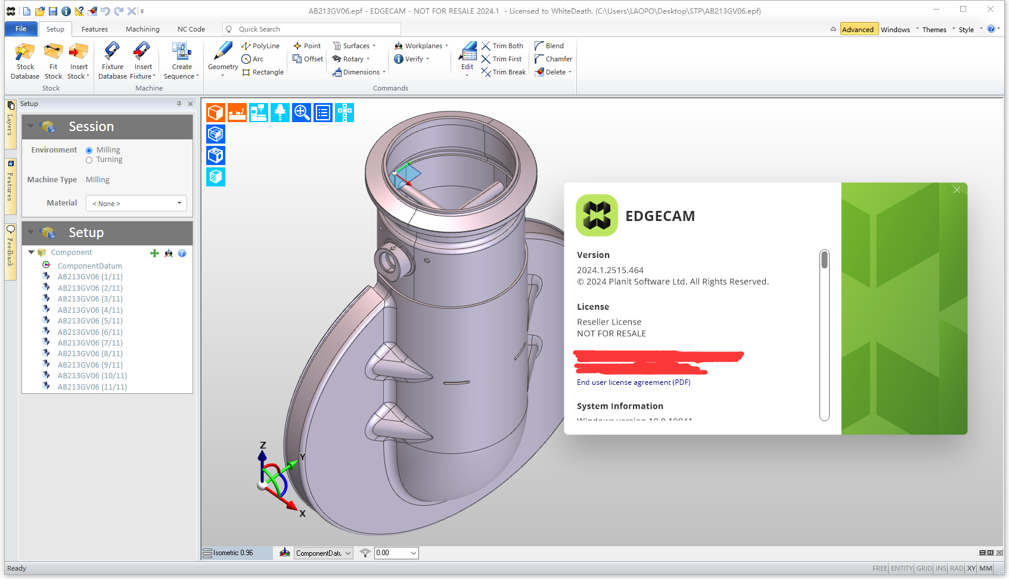Click blue info icon beside Component
The height and width of the screenshot is (579, 1009).
click(182, 253)
